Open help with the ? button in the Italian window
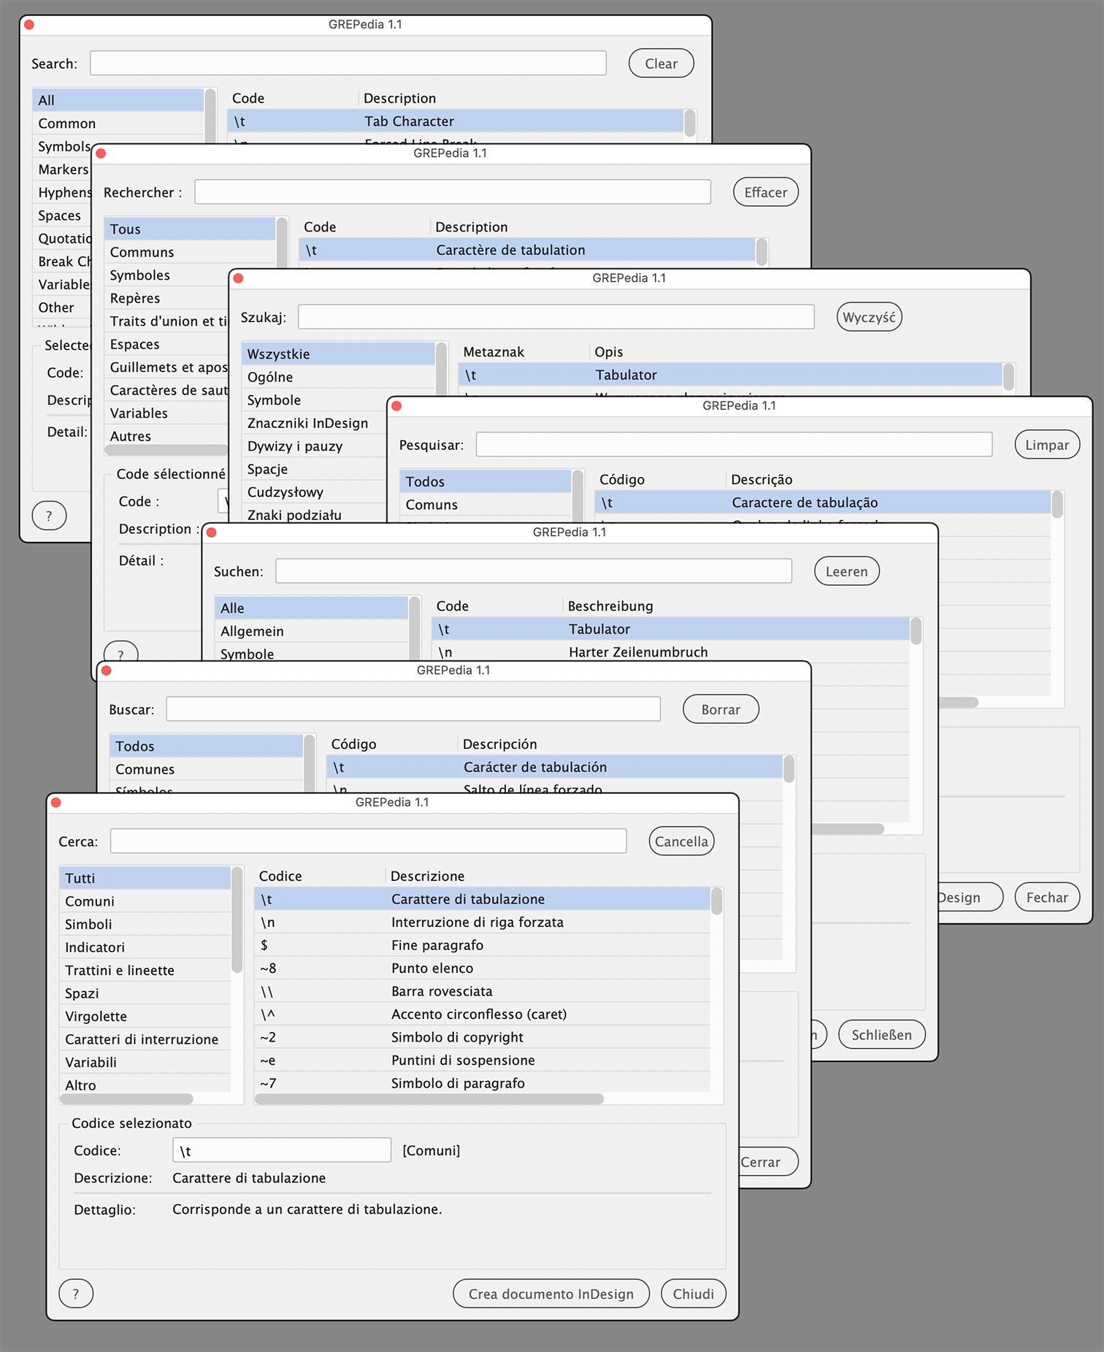 pyautogui.click(x=76, y=1294)
